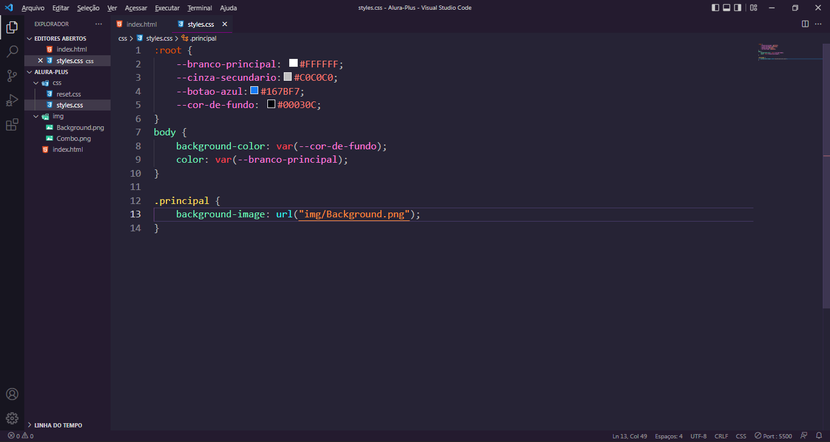Click line number 11 in gutter
Image resolution: width=830 pixels, height=442 pixels.
point(135,187)
